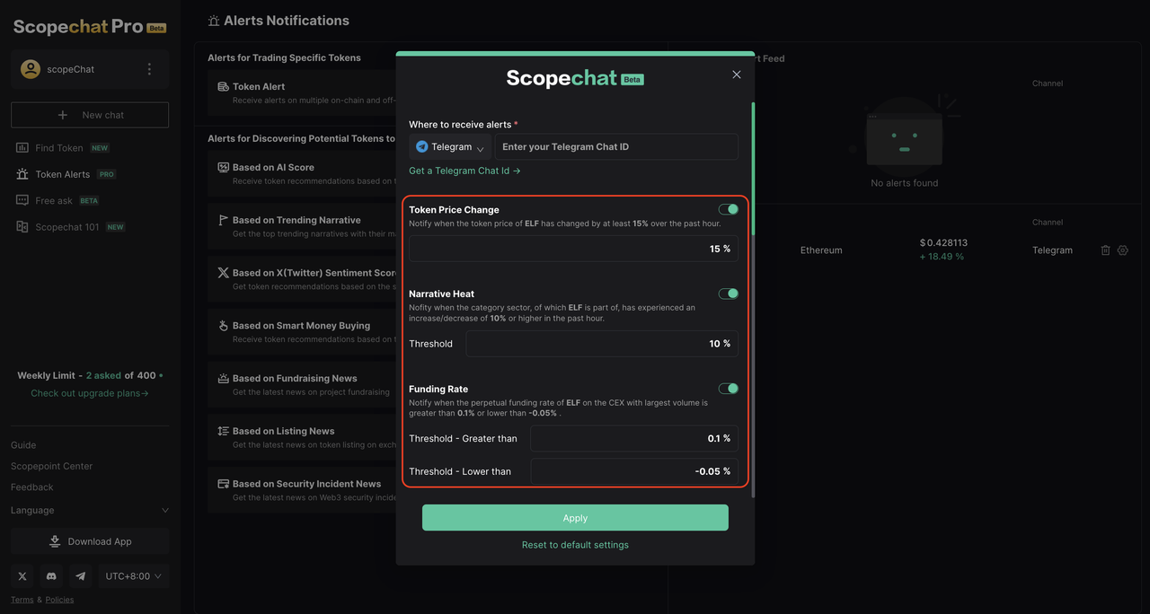Viewport: 1150px width, 614px height.
Task: Switch off the Funding Rate toggle
Action: [729, 389]
